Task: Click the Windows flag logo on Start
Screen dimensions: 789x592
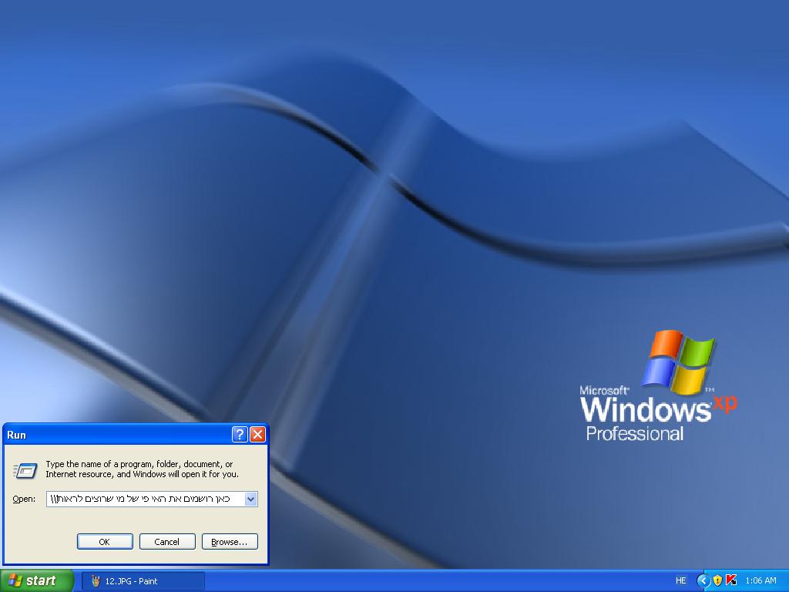Action: click(x=15, y=580)
